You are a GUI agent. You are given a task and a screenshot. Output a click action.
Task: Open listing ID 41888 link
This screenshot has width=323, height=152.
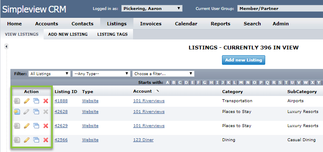61,101
